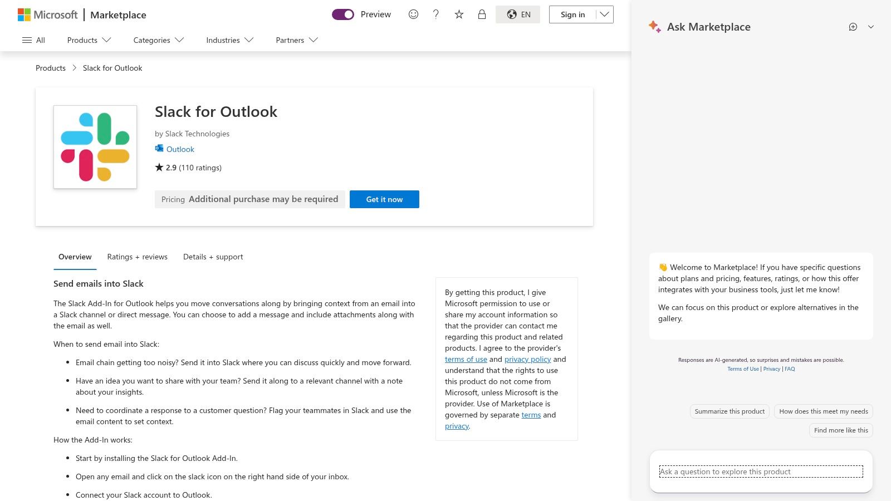Open the All hamburger menu
The height and width of the screenshot is (501, 891).
coord(33,40)
